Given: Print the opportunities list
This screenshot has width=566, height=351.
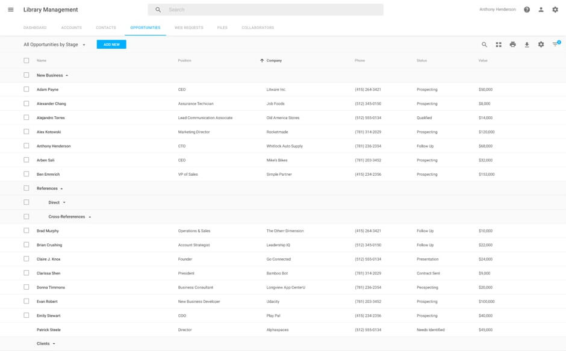Looking at the screenshot, I should point(512,45).
